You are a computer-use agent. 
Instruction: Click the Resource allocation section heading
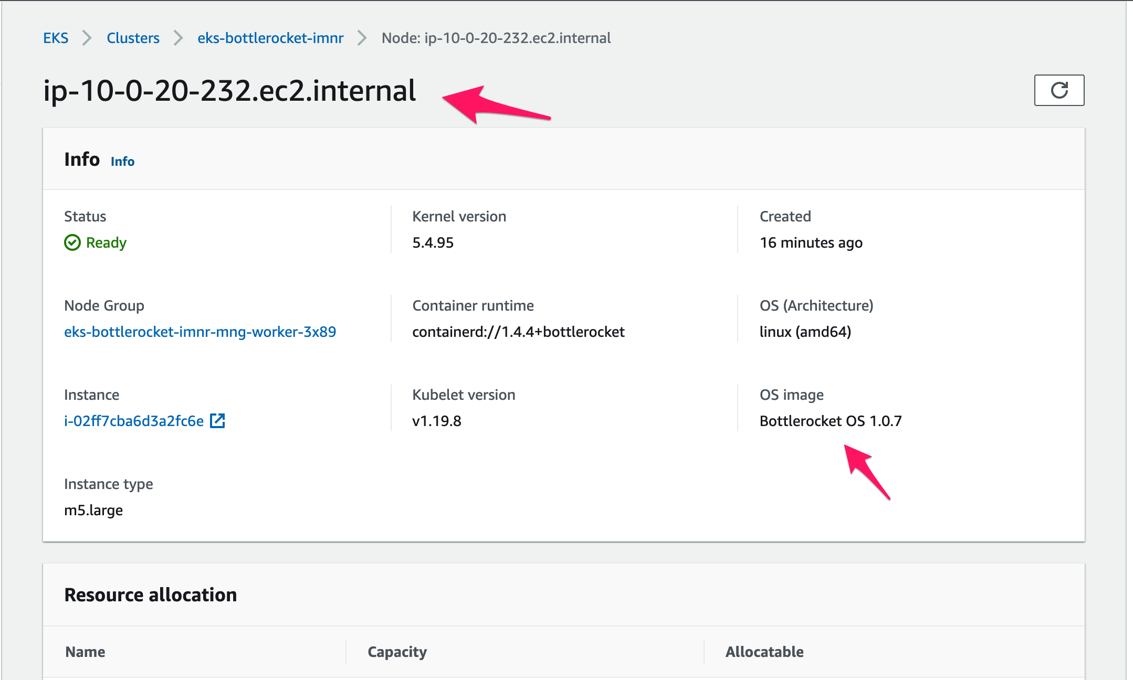pos(151,595)
